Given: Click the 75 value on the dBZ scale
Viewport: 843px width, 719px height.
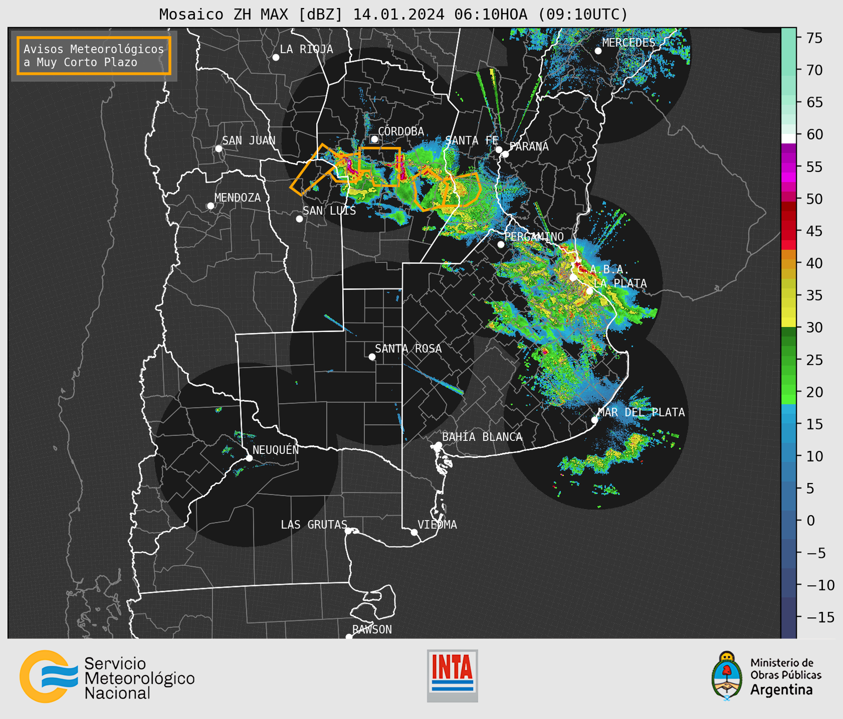Looking at the screenshot, I should coord(814,38).
